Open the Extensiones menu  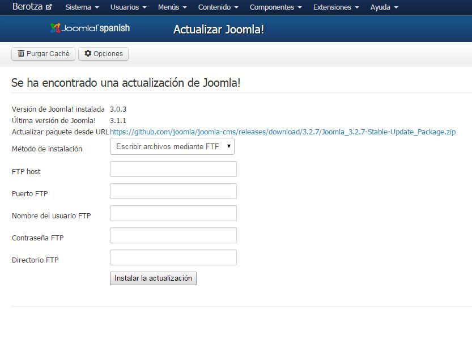[x=336, y=7]
